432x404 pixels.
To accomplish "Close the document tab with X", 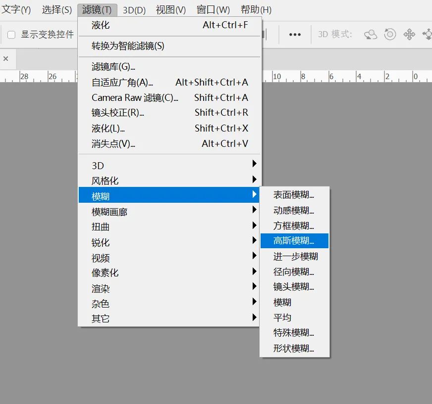I will tap(5, 58).
